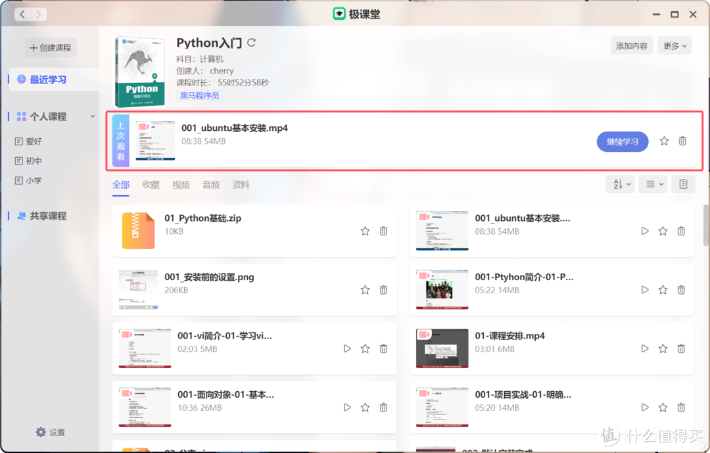Play the 001-面向对象 video
Image resolution: width=710 pixels, height=453 pixels.
[x=347, y=407]
